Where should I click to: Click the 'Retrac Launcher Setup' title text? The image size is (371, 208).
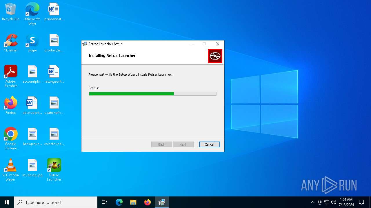[106, 44]
